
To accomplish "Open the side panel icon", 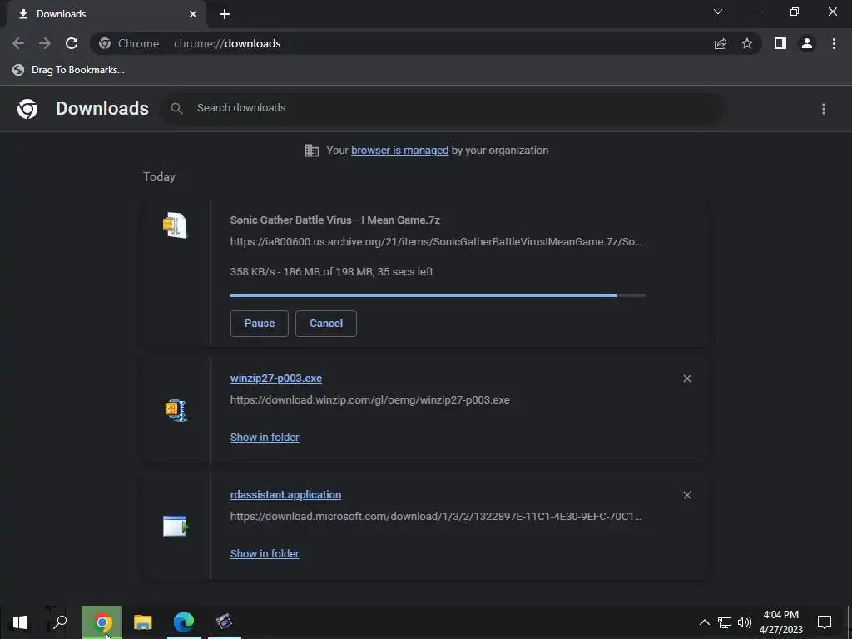I will pyautogui.click(x=780, y=43).
